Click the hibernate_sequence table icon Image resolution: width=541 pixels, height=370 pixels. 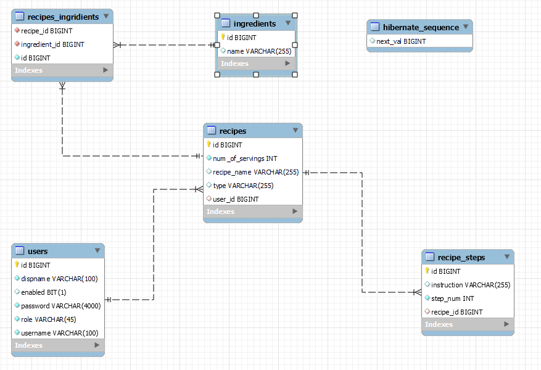pos(374,27)
